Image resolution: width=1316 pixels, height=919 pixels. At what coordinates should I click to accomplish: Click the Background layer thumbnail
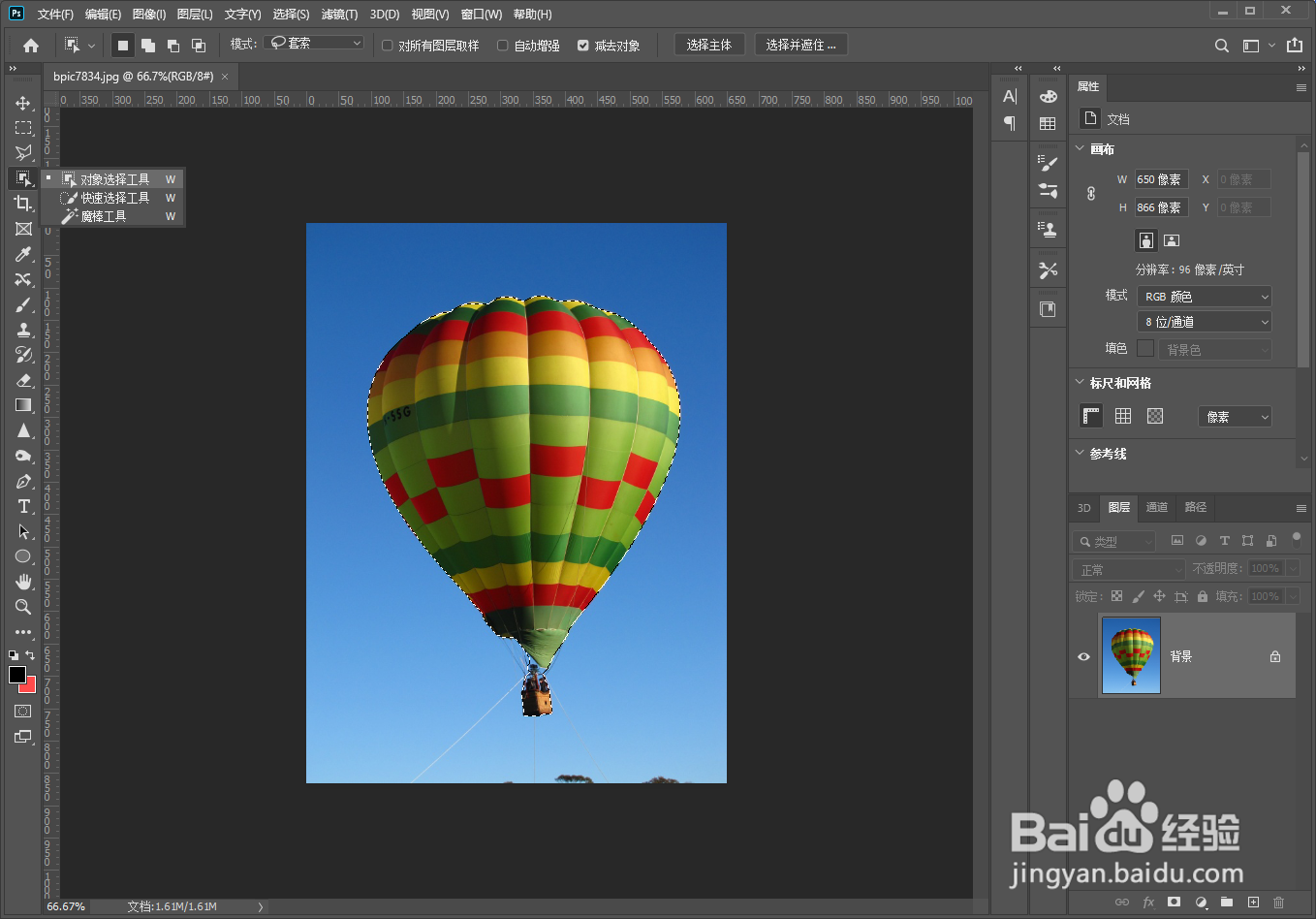[x=1131, y=655]
